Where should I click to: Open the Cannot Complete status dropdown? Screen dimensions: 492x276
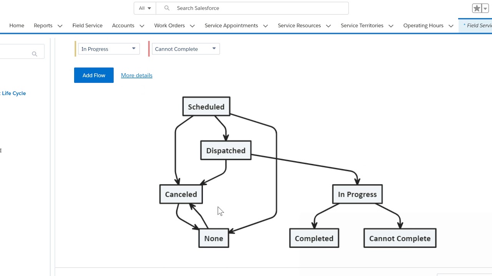pyautogui.click(x=186, y=49)
